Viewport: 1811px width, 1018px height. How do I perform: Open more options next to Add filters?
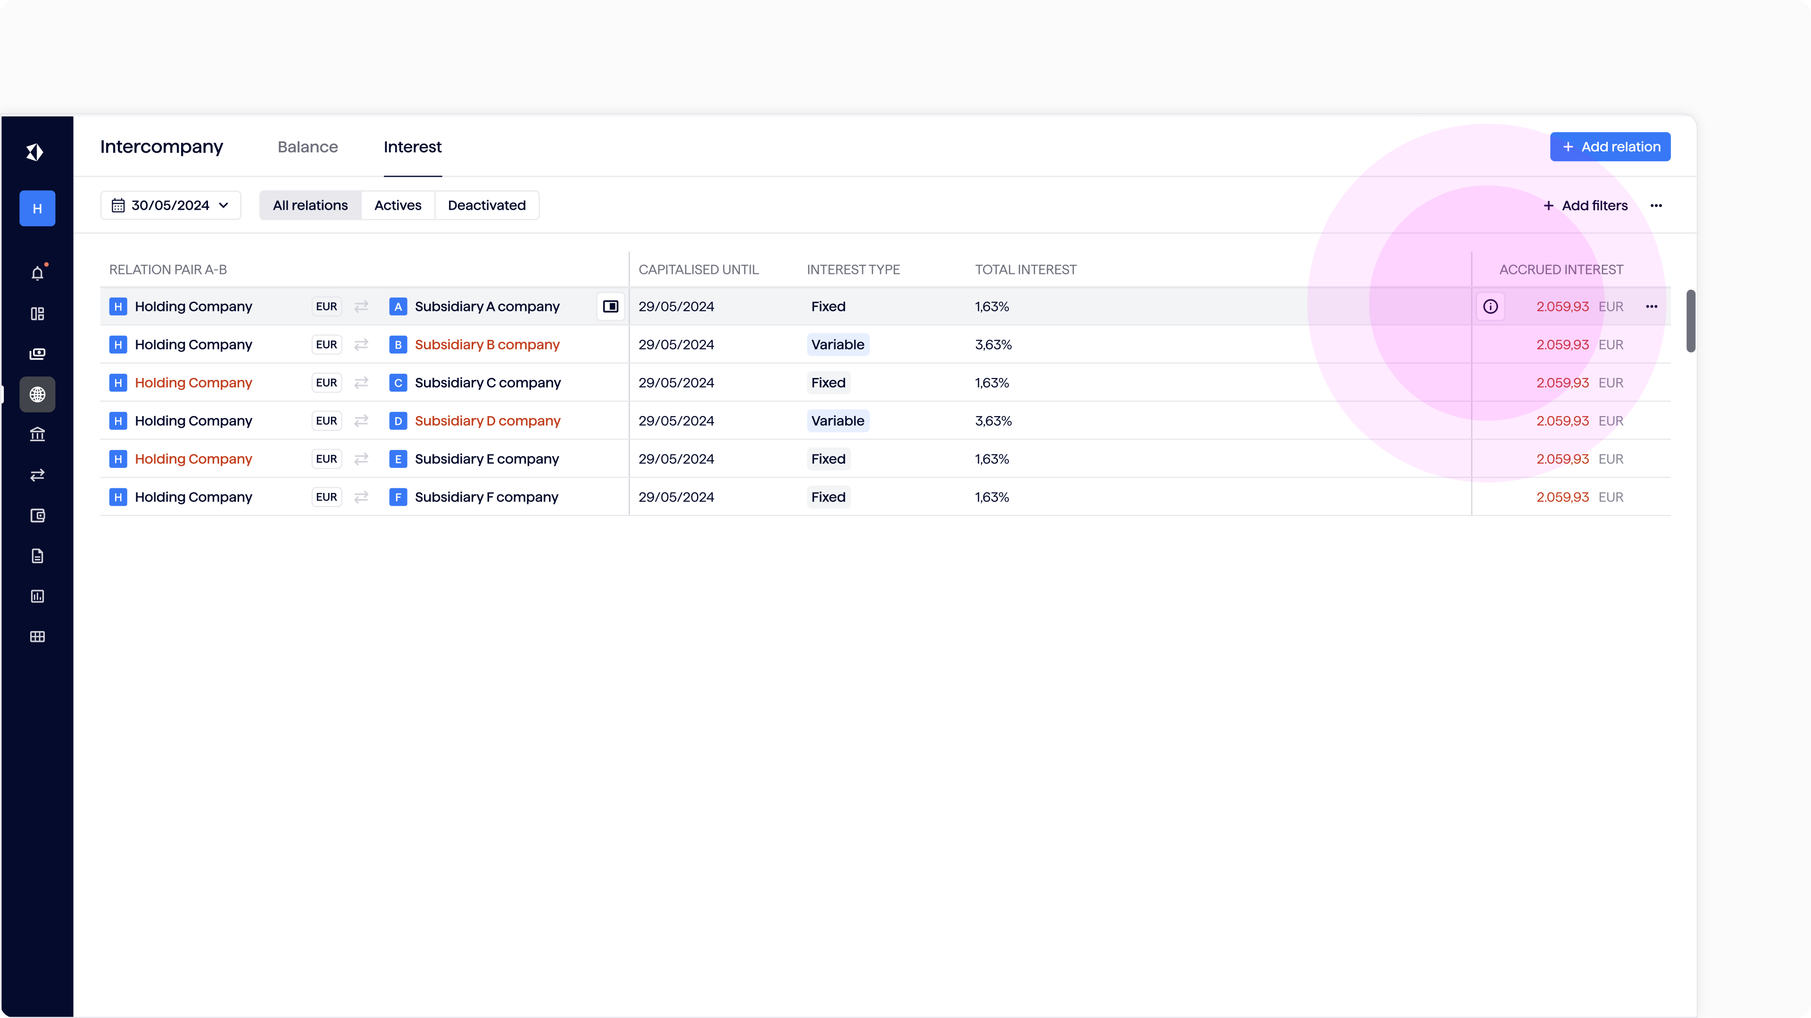[x=1656, y=206]
